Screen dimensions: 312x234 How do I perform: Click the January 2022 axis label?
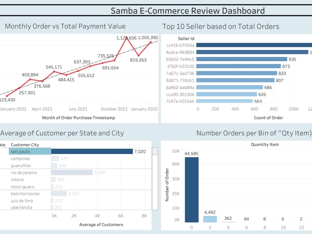[144, 109]
